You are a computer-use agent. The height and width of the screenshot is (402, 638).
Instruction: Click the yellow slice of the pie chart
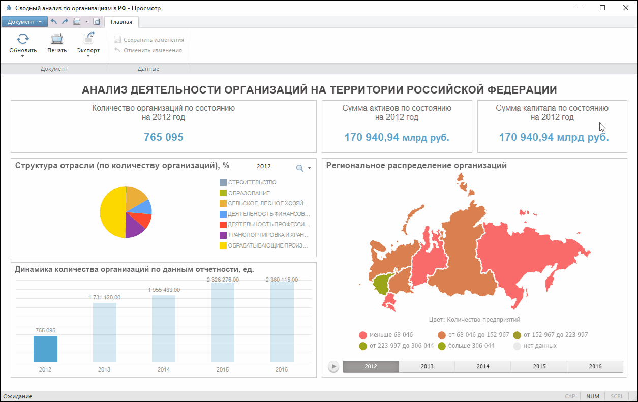[x=112, y=212]
